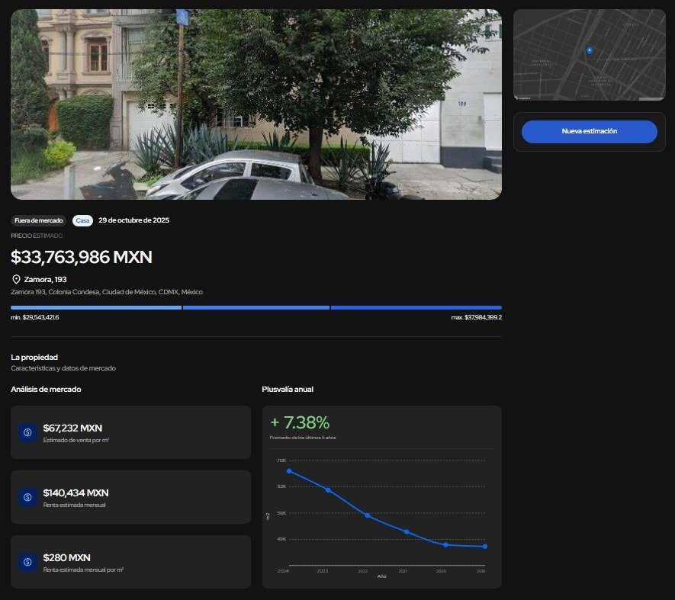This screenshot has width=675, height=600.
Task: Click the $280 MXN rent per m² value
Action: coord(66,558)
